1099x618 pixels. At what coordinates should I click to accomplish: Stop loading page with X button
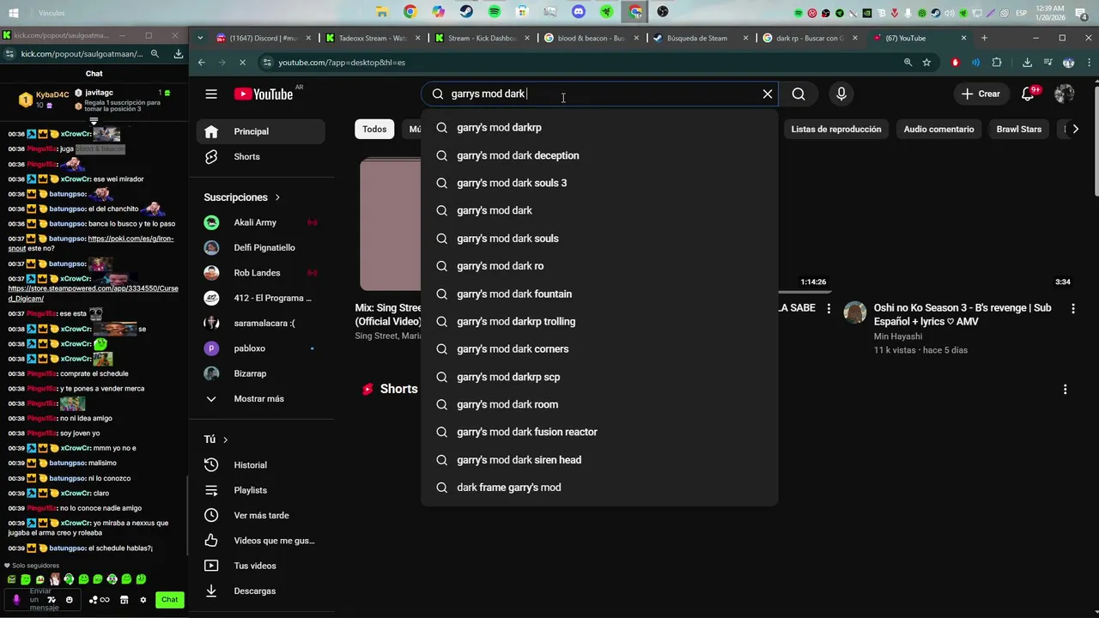242,63
